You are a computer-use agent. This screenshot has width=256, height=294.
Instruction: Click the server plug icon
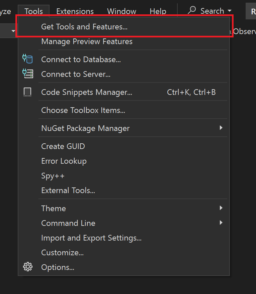(28, 73)
